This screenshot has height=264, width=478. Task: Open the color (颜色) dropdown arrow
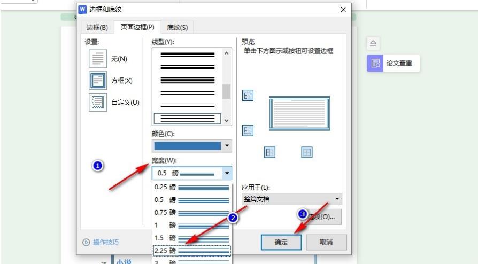click(x=227, y=146)
